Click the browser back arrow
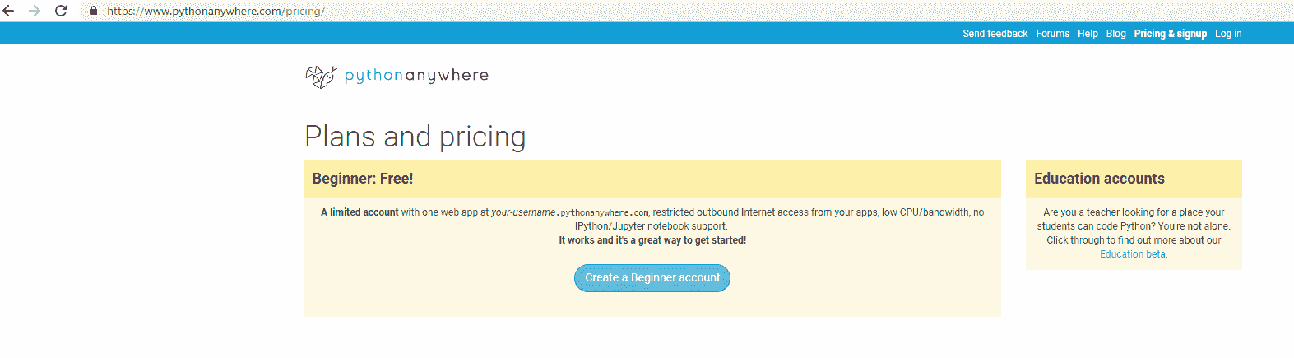The height and width of the screenshot is (358, 1294). coord(9,11)
